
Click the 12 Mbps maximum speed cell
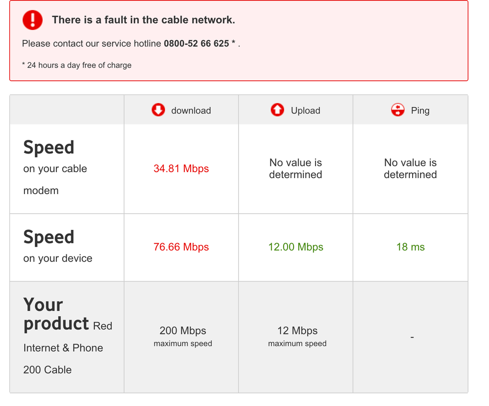(x=297, y=336)
